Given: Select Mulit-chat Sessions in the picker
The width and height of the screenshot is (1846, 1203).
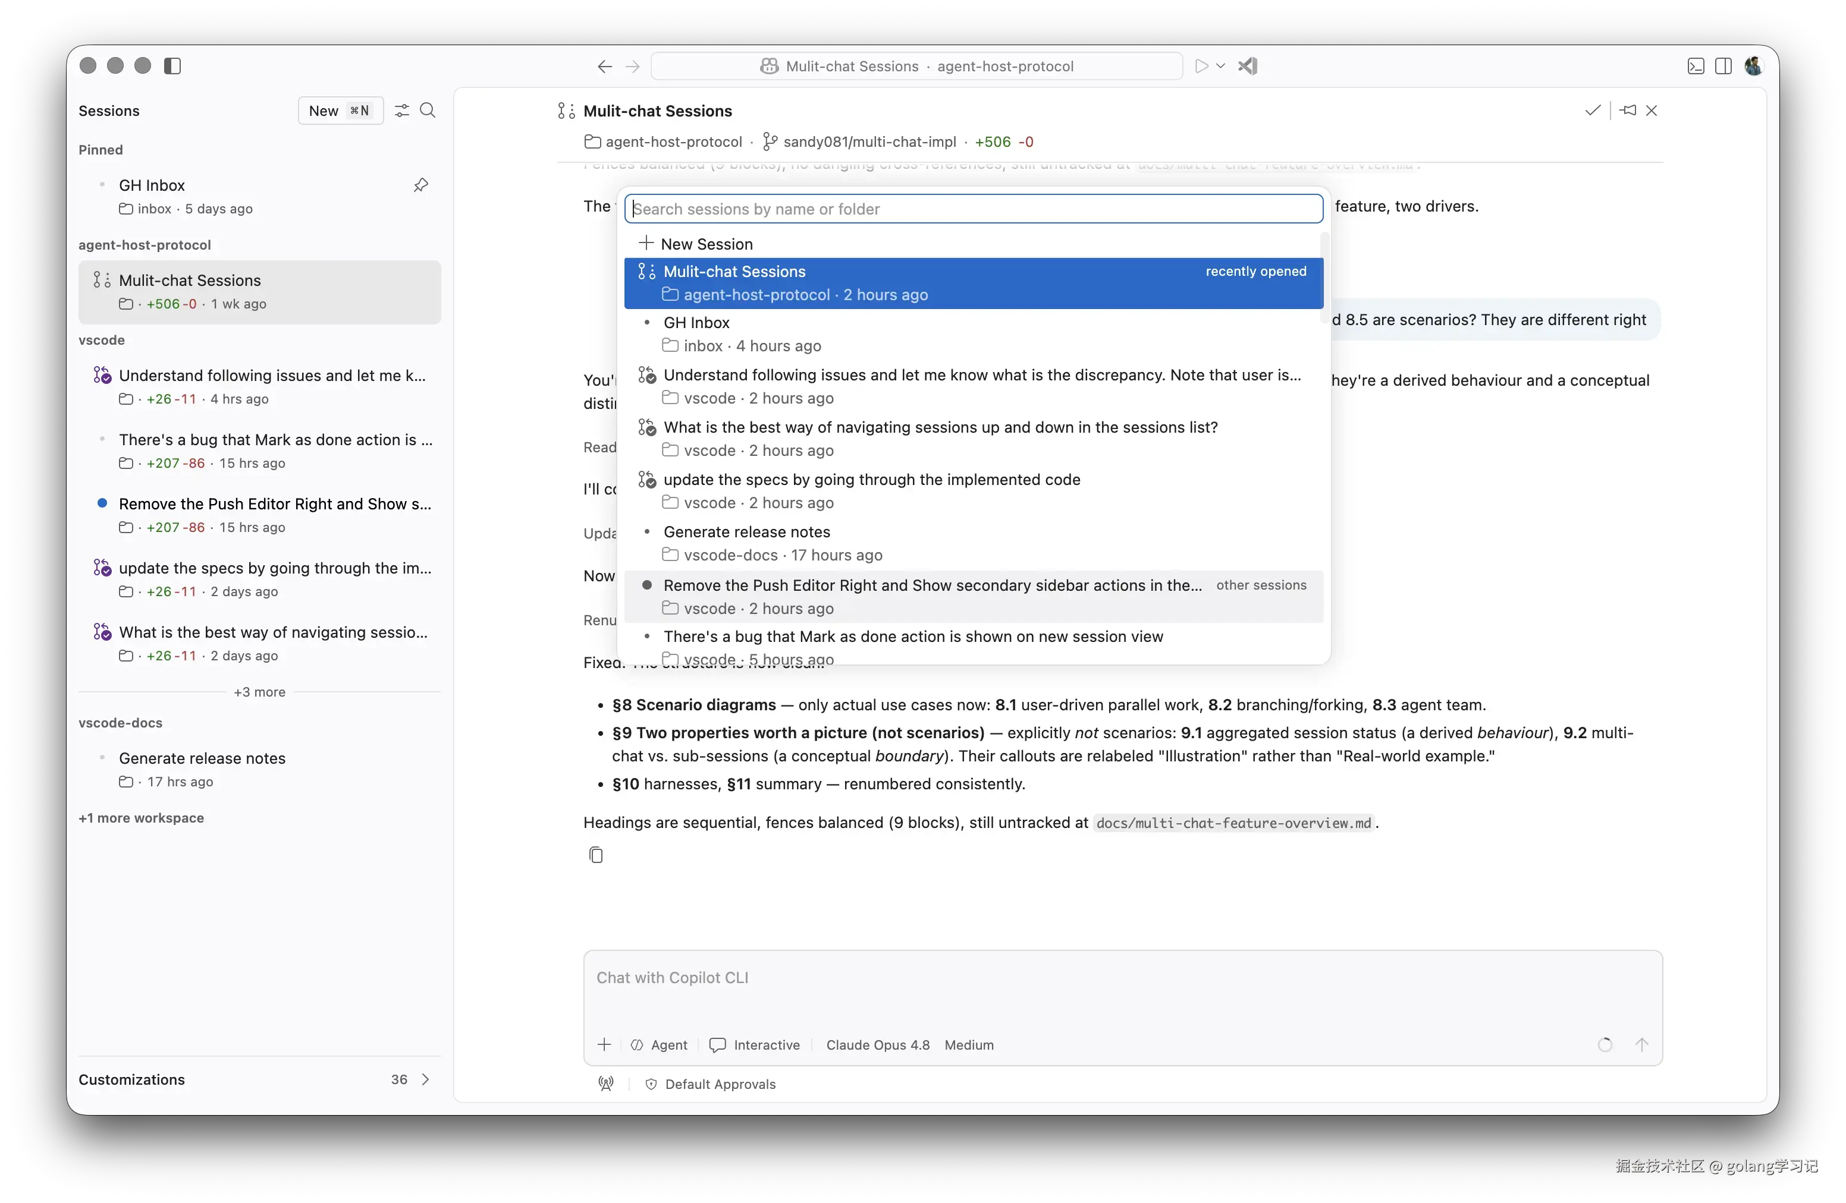Looking at the screenshot, I should point(974,283).
